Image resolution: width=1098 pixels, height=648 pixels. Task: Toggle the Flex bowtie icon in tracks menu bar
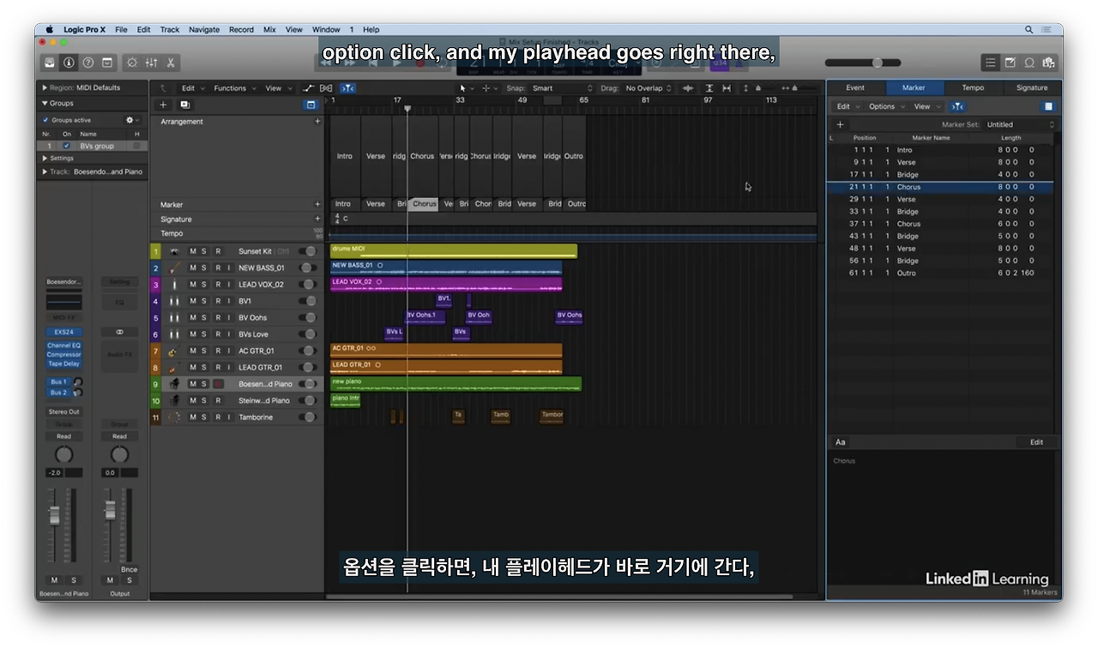click(x=326, y=88)
